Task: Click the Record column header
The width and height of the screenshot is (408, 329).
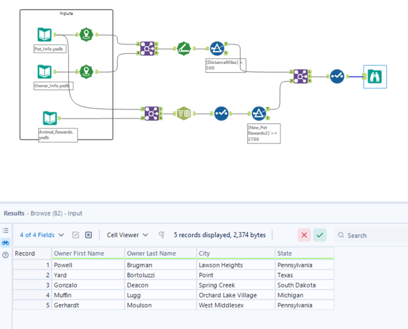Action: point(32,253)
